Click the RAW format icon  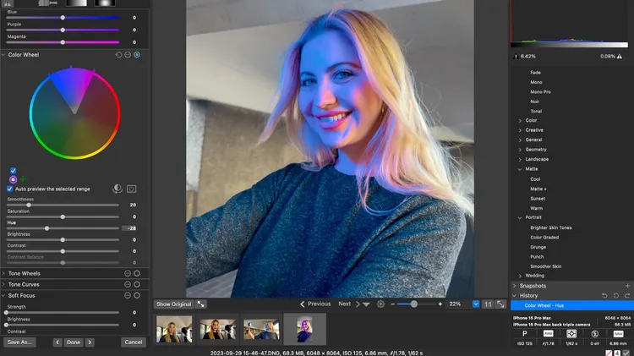coord(618,334)
